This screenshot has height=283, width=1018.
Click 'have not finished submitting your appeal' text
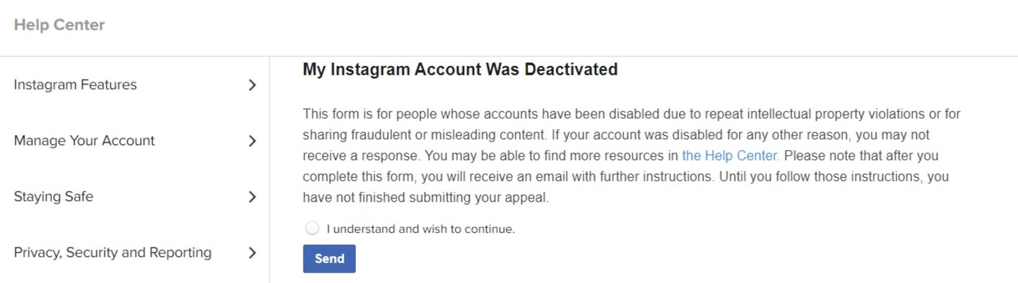point(426,198)
